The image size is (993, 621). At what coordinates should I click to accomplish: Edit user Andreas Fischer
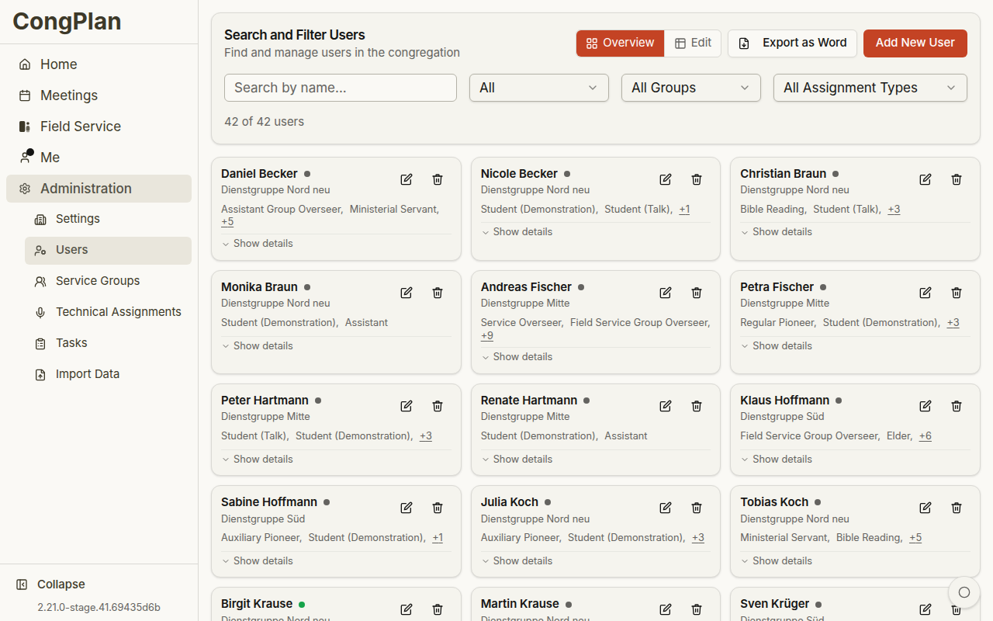(666, 293)
